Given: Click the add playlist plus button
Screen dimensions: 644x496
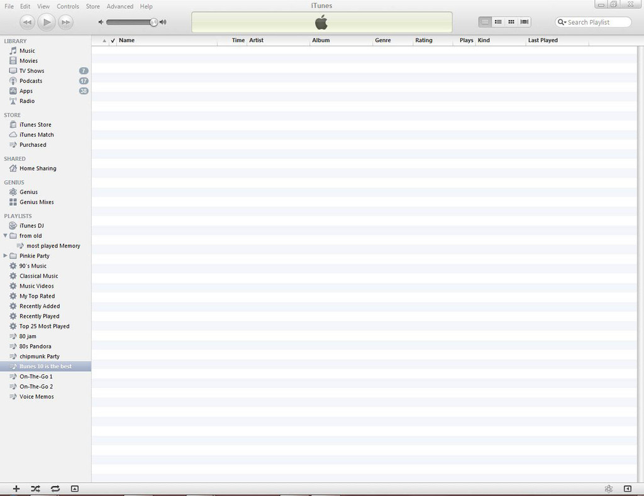Looking at the screenshot, I should (16, 488).
